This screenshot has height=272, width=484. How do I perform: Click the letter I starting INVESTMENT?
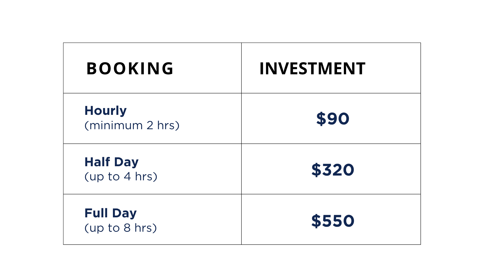point(262,69)
